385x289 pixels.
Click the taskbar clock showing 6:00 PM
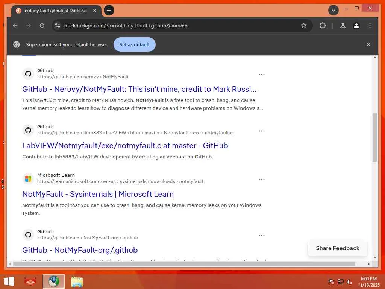(368, 281)
